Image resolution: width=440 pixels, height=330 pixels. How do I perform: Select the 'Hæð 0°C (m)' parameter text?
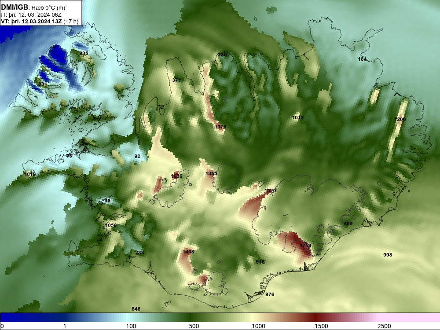(x=48, y=8)
